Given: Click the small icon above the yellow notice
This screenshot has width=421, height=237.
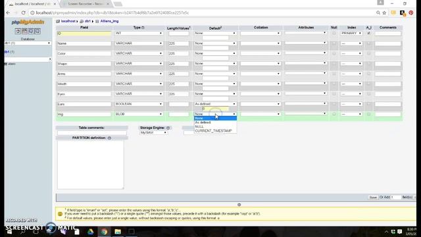Looking at the screenshot, I should pyautogui.click(x=239, y=205).
